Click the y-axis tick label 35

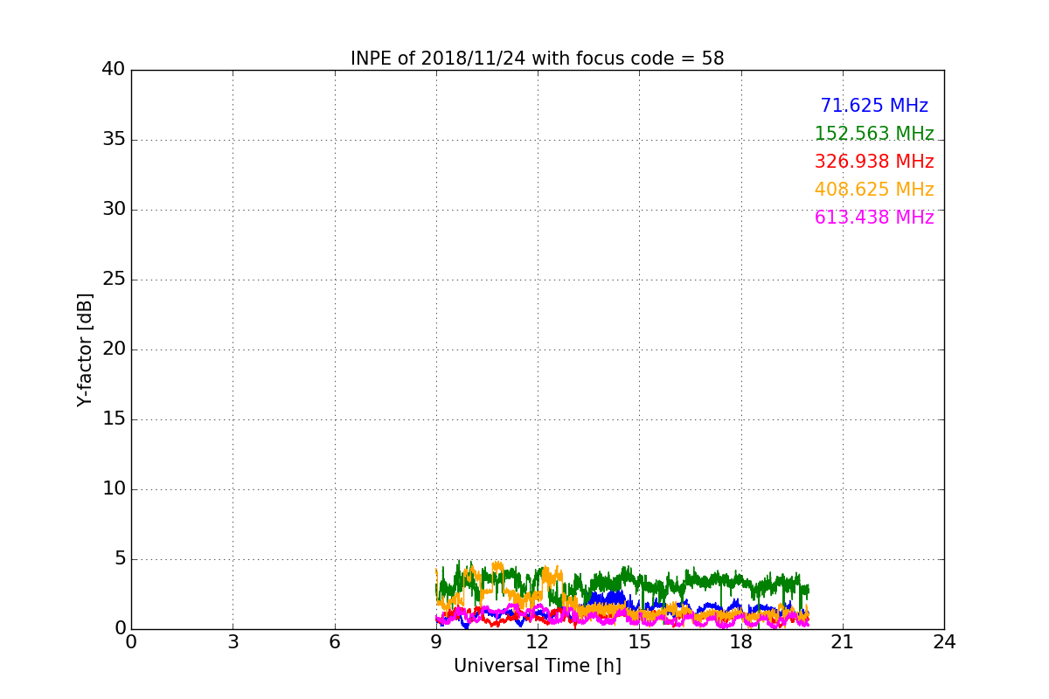[x=114, y=139]
